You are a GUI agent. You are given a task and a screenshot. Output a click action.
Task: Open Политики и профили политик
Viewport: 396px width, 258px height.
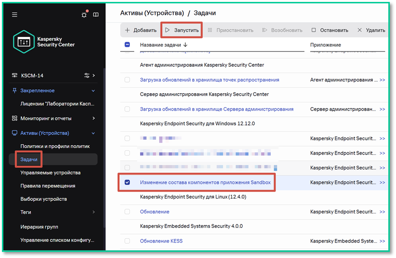pos(55,146)
